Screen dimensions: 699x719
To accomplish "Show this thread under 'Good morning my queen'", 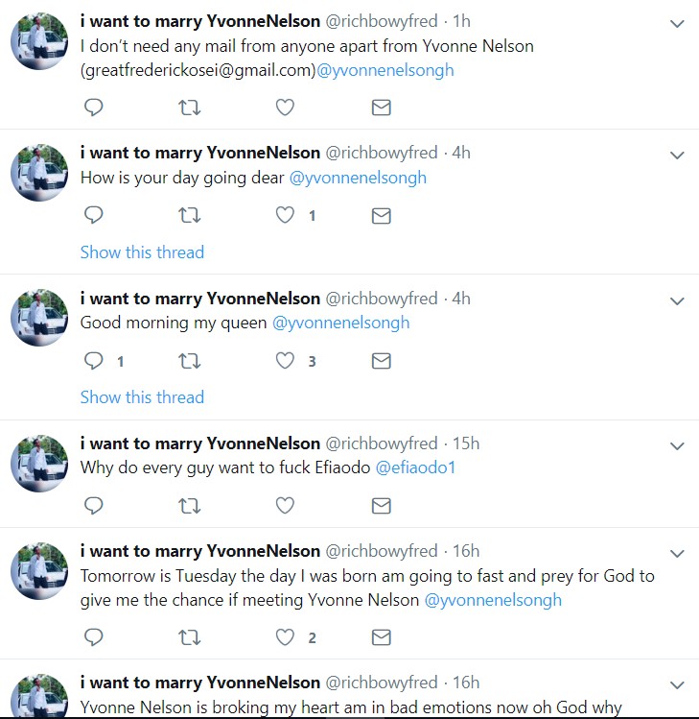I will coord(142,397).
